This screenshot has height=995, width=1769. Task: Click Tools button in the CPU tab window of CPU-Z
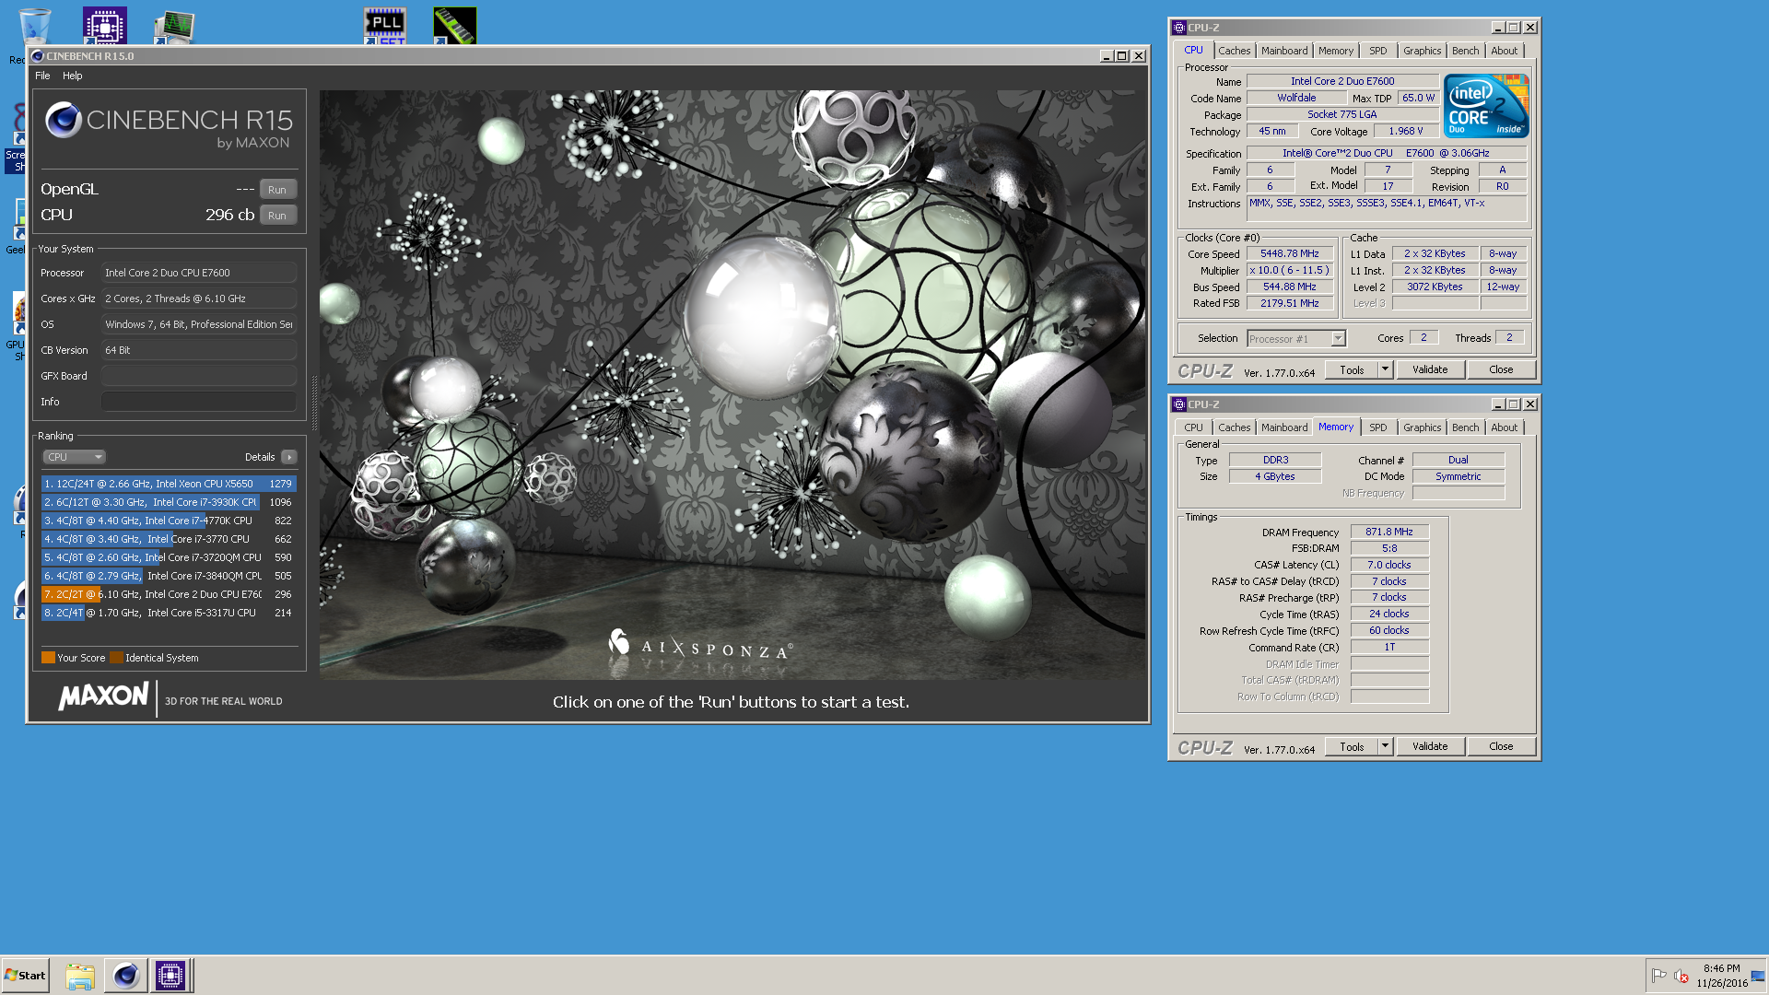1352,369
